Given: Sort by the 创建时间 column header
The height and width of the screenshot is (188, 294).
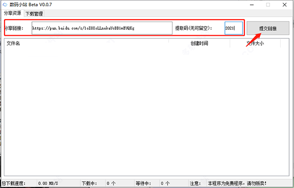Looking at the screenshot, I should [199, 44].
